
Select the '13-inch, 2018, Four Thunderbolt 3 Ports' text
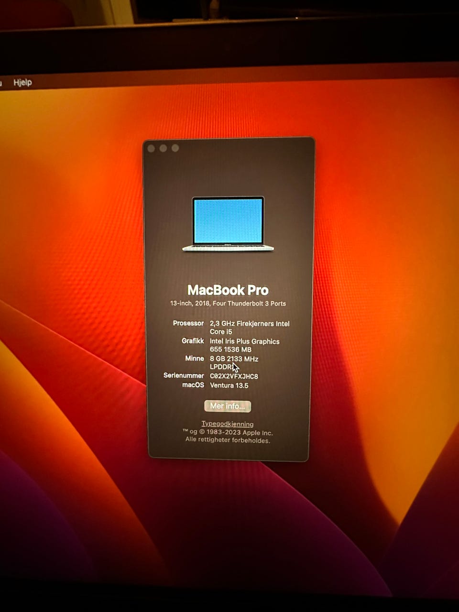tap(228, 304)
